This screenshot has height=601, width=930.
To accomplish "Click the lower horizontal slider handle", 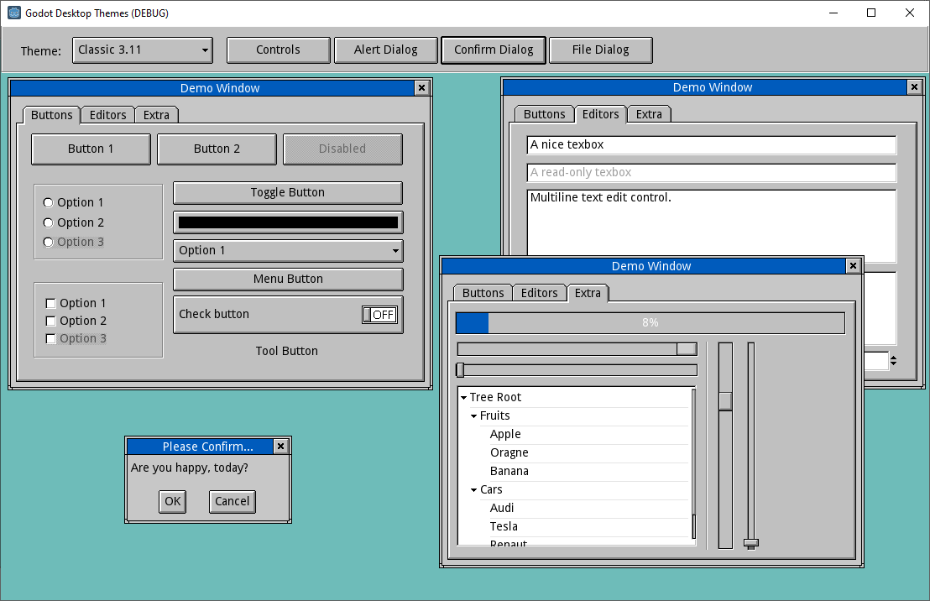I will (x=460, y=370).
